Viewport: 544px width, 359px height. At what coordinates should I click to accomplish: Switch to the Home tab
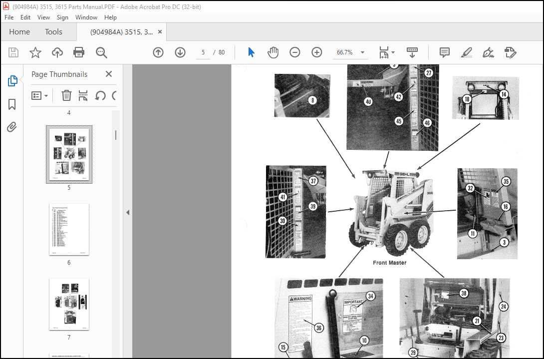(x=19, y=31)
